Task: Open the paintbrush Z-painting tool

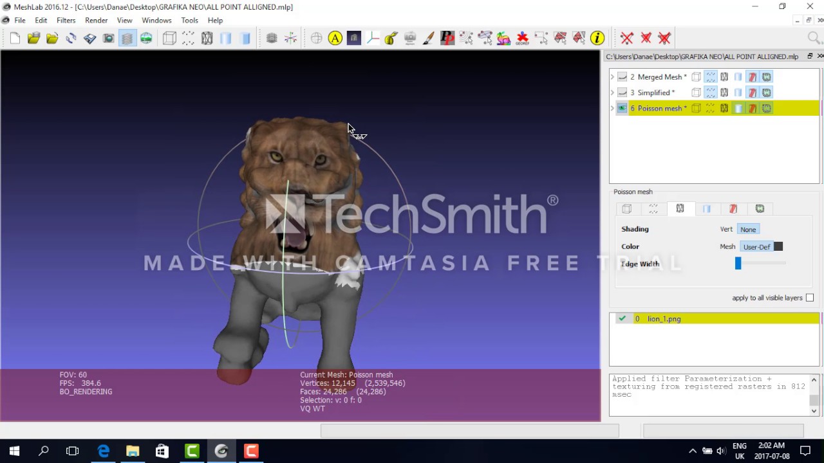Action: (x=428, y=39)
